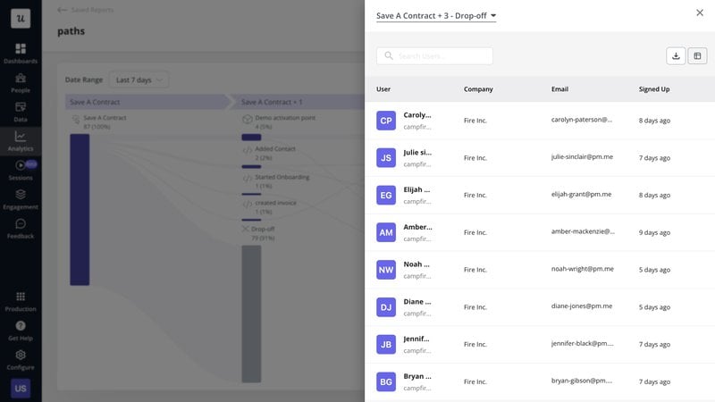Click the Save A Contract + 1 step header
The height and width of the screenshot is (402, 715).
point(299,102)
